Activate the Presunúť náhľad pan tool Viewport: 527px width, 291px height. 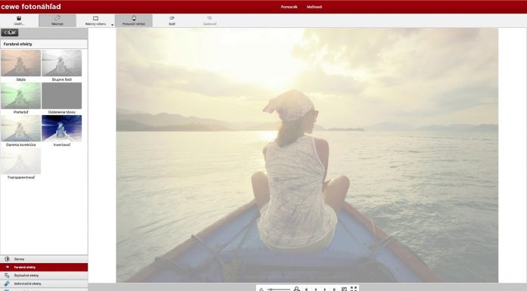(133, 21)
